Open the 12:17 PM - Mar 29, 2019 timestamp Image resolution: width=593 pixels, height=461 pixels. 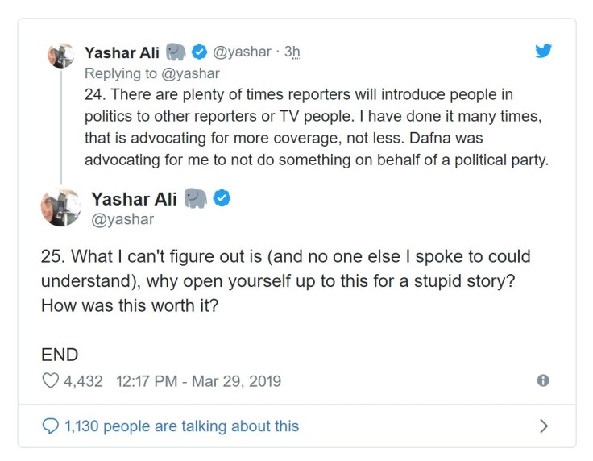pyautogui.click(x=198, y=381)
